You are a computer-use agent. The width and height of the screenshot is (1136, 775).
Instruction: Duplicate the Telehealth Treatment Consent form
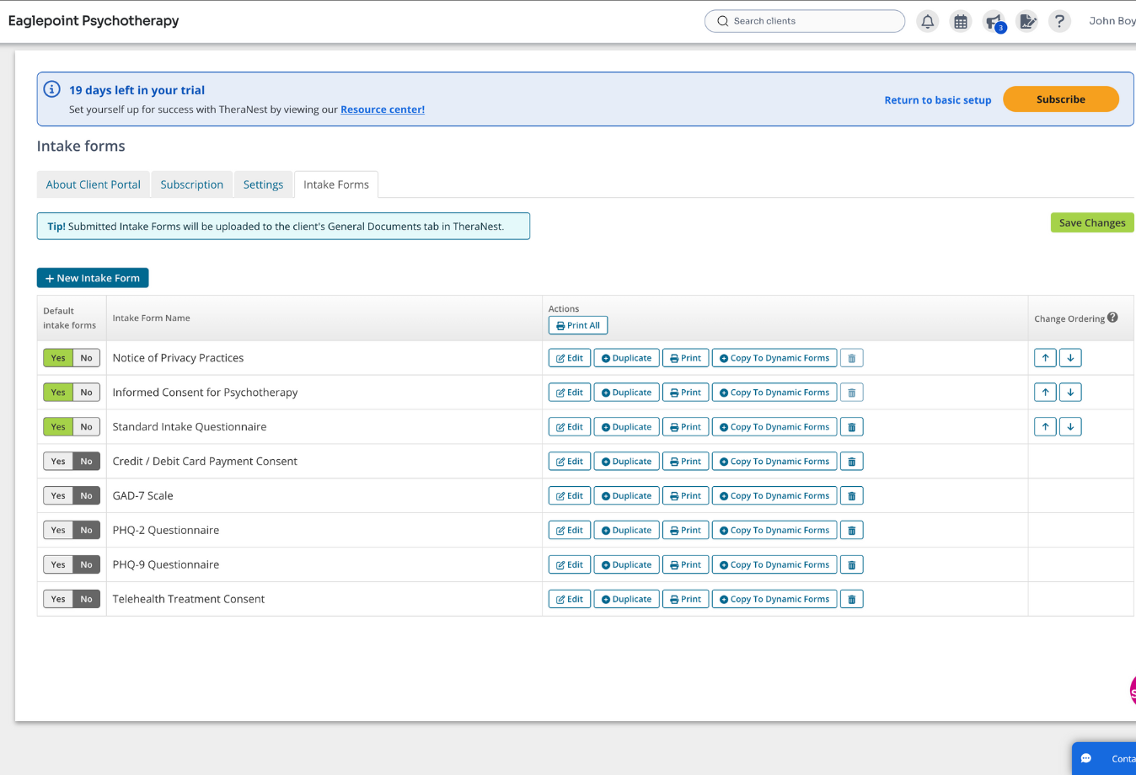(627, 600)
